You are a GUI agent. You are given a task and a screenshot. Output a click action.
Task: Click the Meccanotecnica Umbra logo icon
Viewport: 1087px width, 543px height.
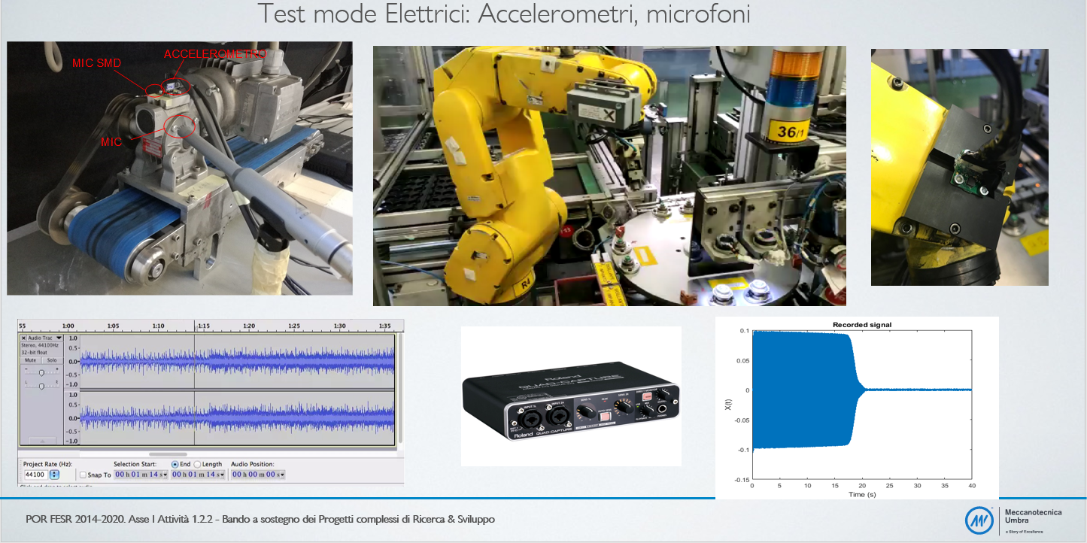click(980, 519)
